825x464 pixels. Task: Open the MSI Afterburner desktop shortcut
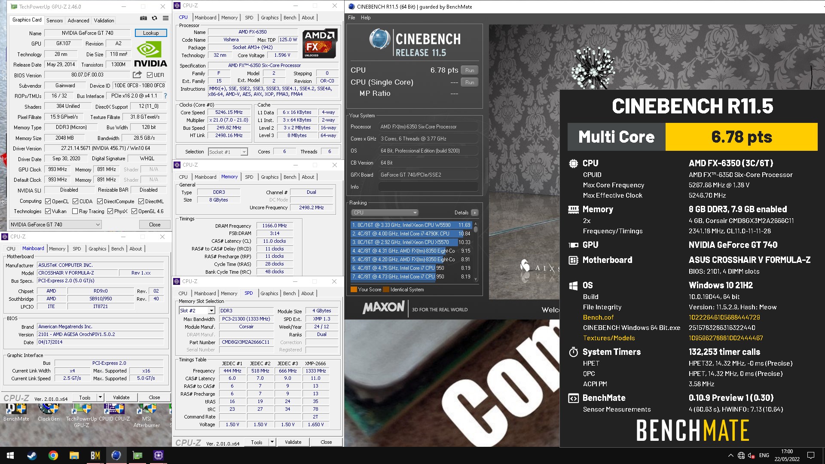tap(147, 416)
